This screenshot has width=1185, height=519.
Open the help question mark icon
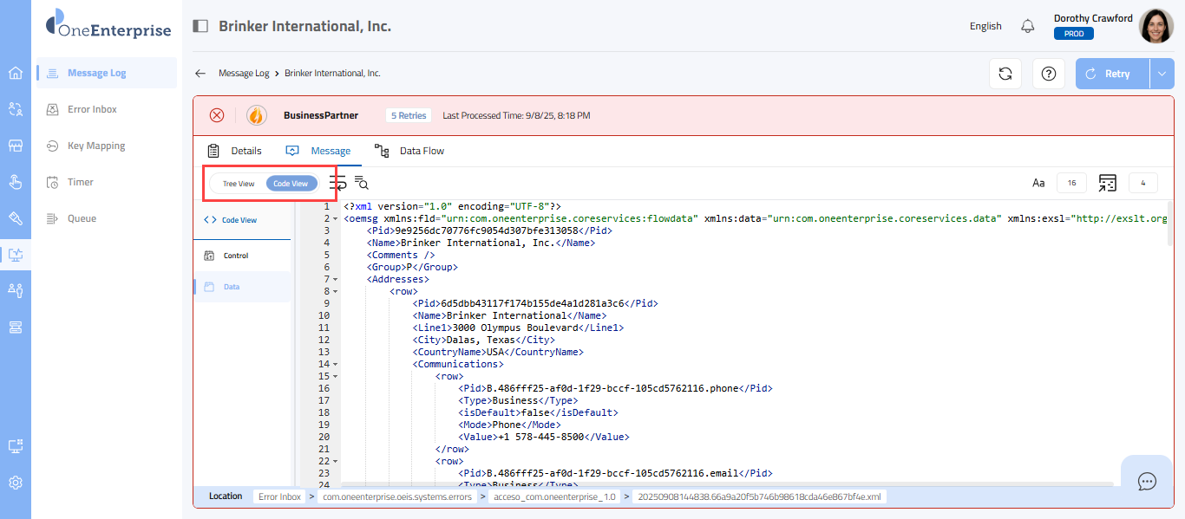click(1049, 74)
